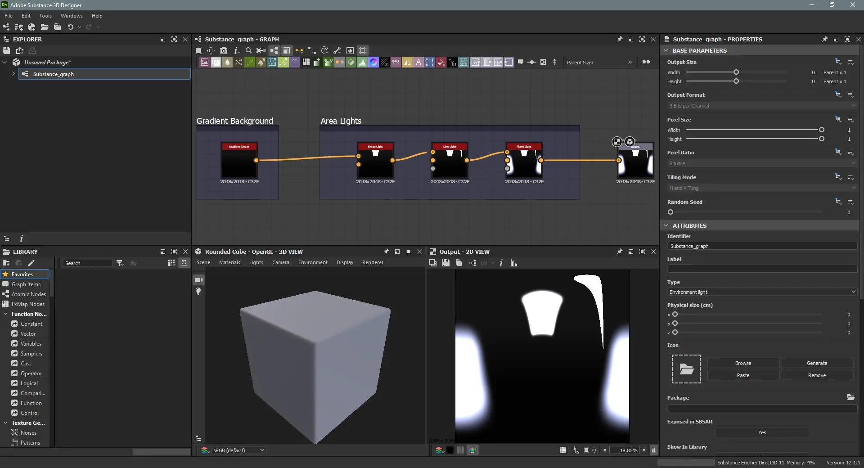Image resolution: width=864 pixels, height=468 pixels.
Task: Save the 2D View image with disk icon
Action: 445,263
